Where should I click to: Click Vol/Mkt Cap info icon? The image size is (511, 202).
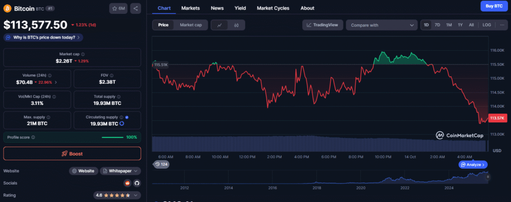click(x=54, y=97)
